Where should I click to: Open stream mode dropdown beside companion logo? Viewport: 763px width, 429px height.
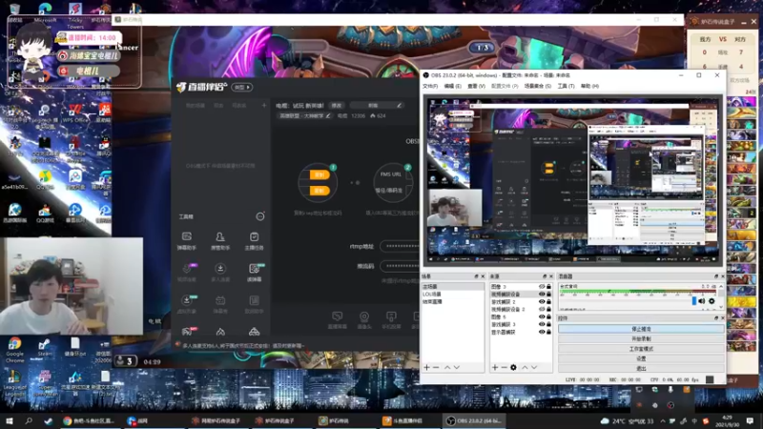[x=242, y=87]
